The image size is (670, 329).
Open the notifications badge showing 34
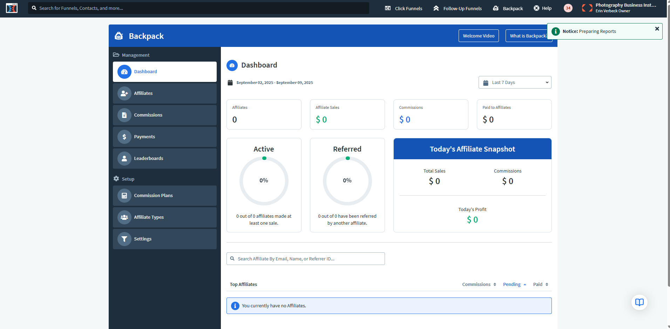click(x=568, y=8)
